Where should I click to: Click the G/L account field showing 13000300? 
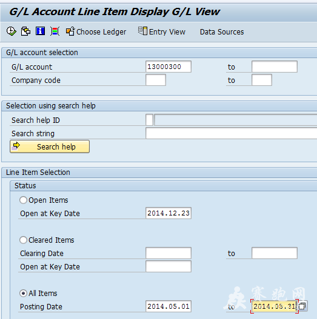pyautogui.click(x=169, y=67)
